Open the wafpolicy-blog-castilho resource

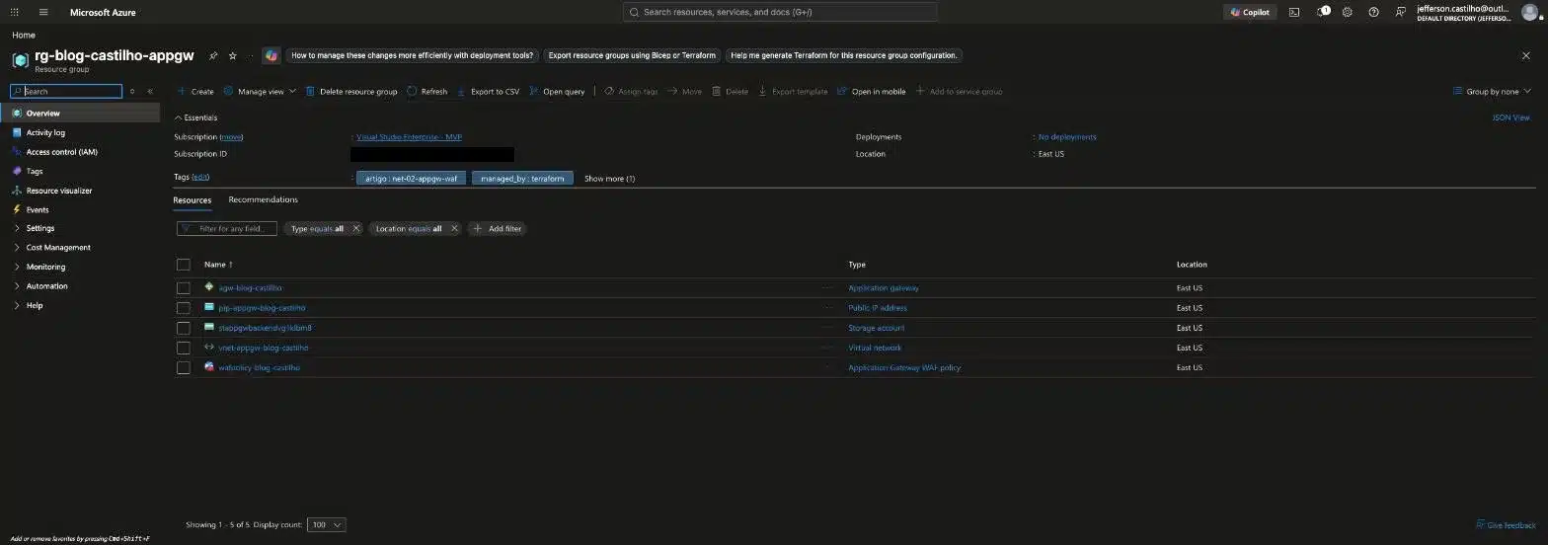(259, 367)
